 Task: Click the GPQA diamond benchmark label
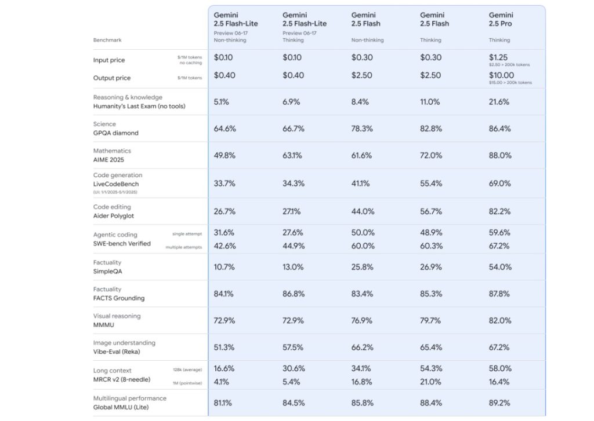pos(116,133)
